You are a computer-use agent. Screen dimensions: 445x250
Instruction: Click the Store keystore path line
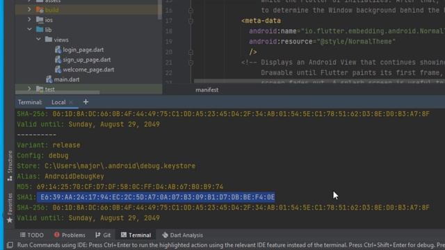pos(106,166)
